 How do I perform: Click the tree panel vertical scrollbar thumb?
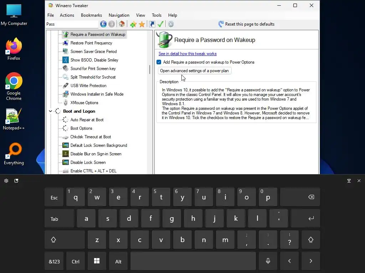point(149,69)
